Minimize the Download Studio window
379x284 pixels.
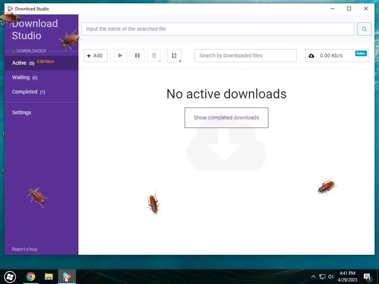[x=332, y=9]
